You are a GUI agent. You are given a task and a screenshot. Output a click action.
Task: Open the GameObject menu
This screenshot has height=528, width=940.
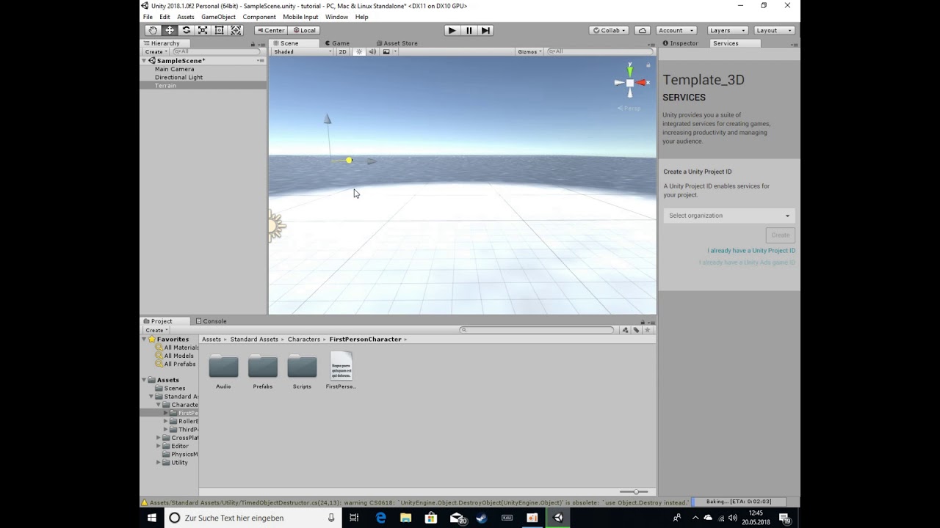point(218,17)
